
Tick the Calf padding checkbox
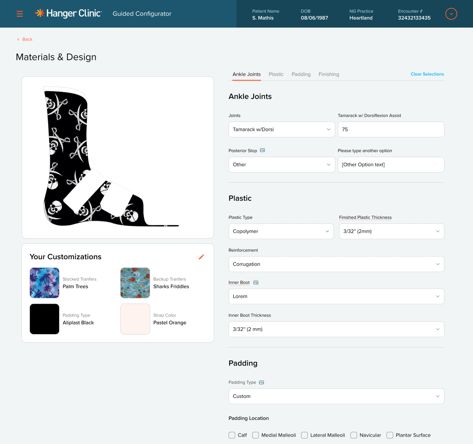coord(232,435)
